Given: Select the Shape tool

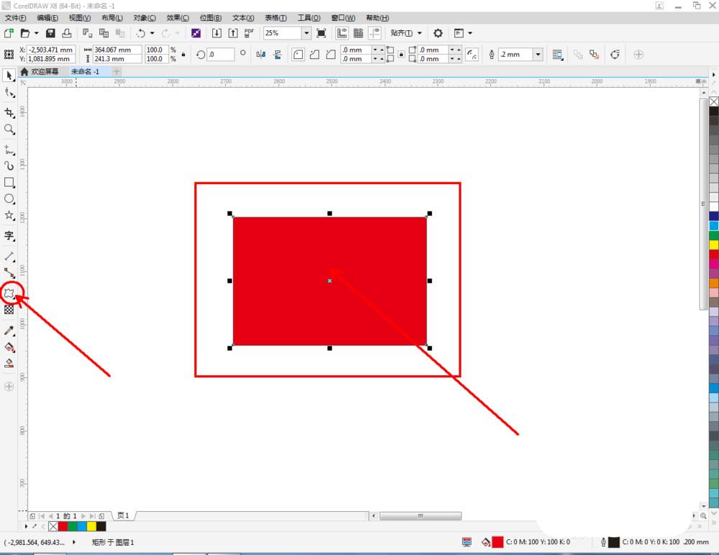Looking at the screenshot, I should (9, 92).
